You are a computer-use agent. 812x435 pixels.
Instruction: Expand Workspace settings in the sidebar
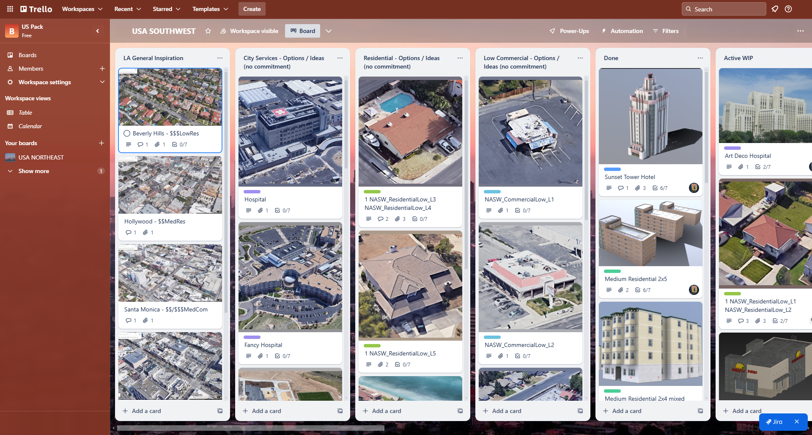point(102,82)
